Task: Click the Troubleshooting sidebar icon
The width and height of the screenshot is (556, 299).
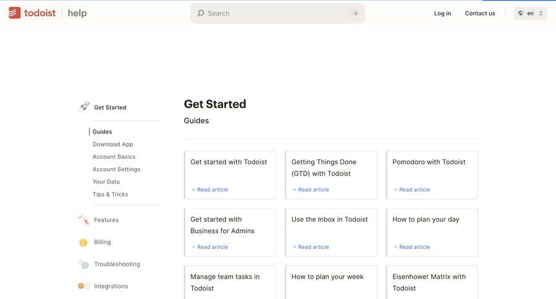Action: [83, 264]
